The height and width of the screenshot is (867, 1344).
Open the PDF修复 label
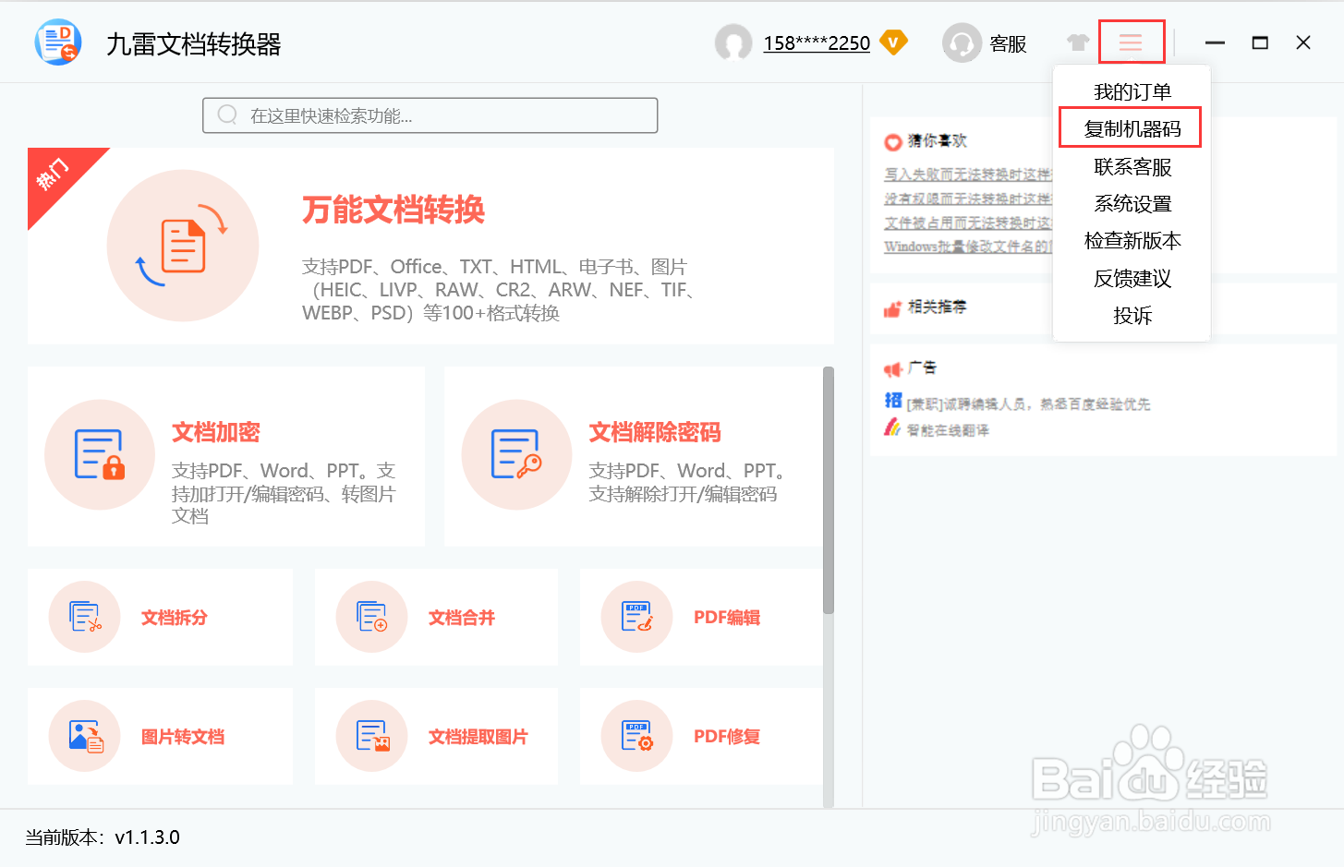[727, 737]
